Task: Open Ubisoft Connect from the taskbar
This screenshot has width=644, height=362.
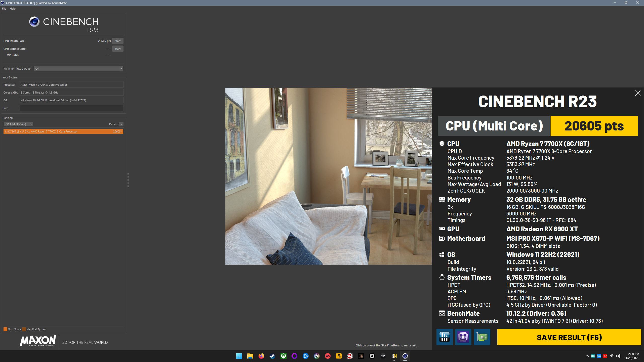Action: [317, 356]
